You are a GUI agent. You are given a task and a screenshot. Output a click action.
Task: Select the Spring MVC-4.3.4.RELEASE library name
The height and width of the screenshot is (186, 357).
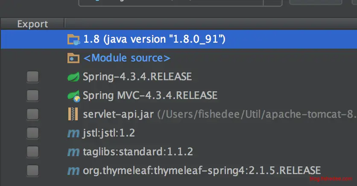(x=150, y=96)
